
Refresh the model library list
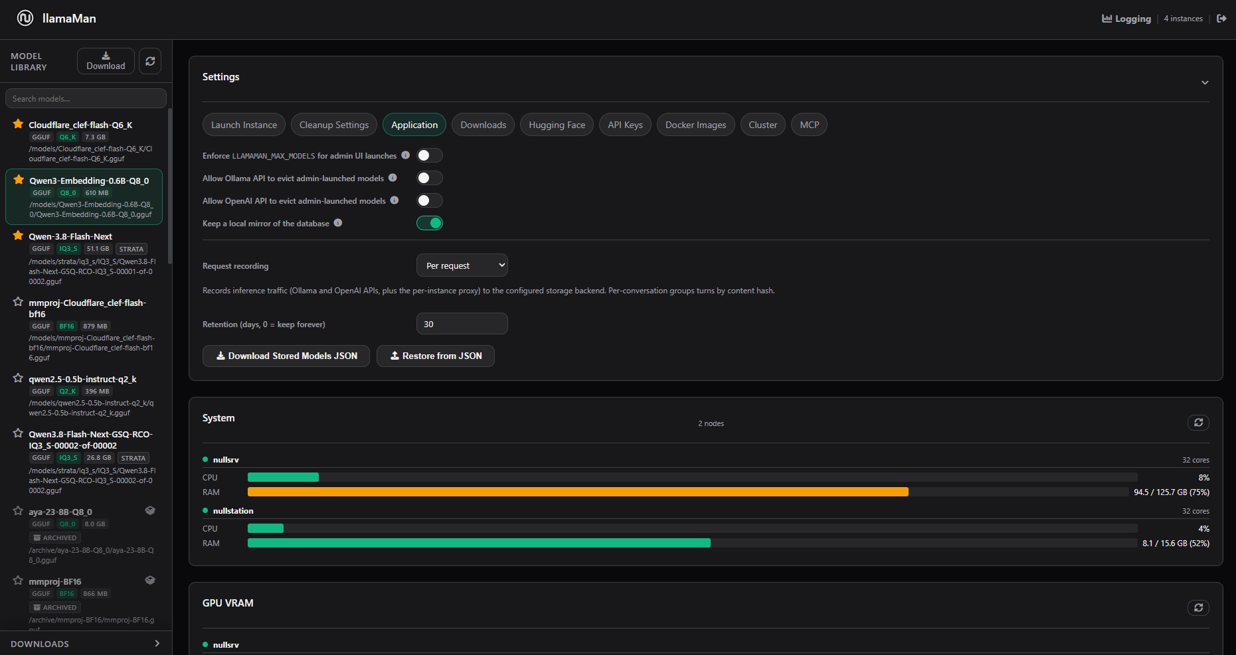[x=150, y=61]
